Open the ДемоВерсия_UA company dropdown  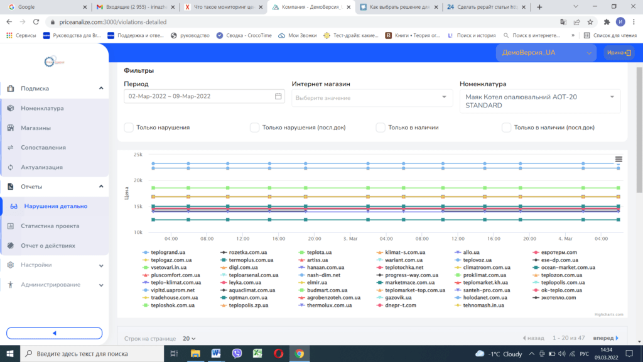pyautogui.click(x=546, y=53)
